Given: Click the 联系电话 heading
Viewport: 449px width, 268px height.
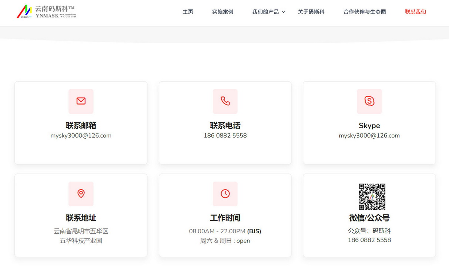Looking at the screenshot, I should [225, 125].
